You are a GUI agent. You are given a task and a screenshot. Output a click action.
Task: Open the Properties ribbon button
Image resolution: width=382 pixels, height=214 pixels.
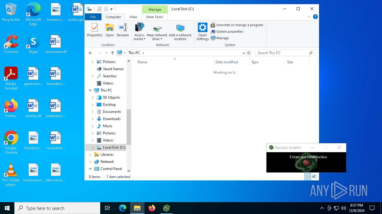[x=95, y=30]
